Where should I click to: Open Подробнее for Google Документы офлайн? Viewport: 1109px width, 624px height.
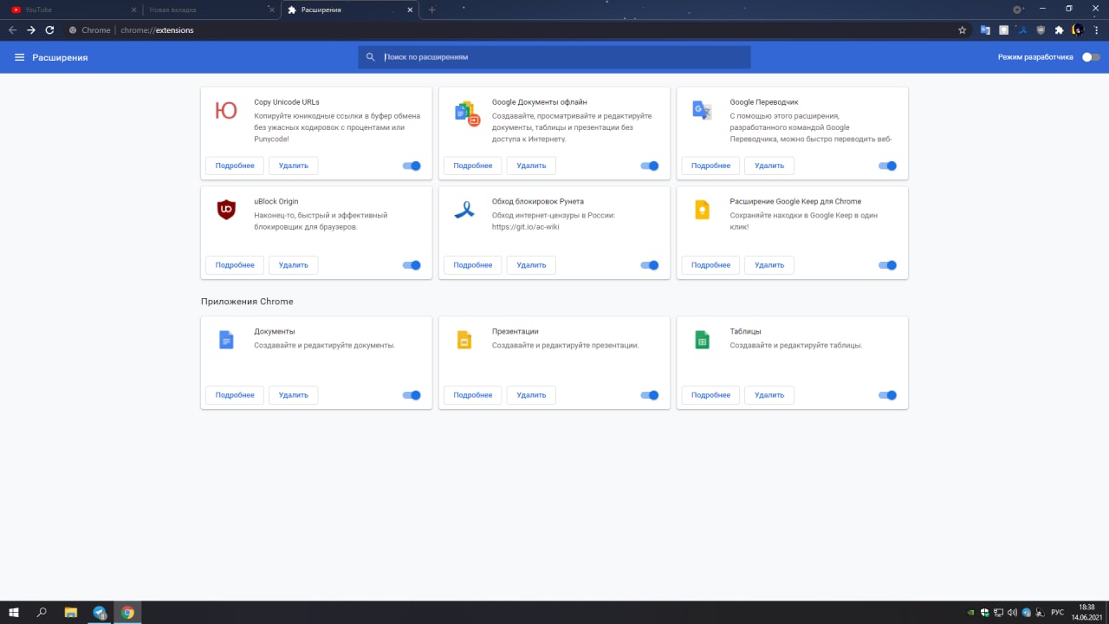coord(473,166)
